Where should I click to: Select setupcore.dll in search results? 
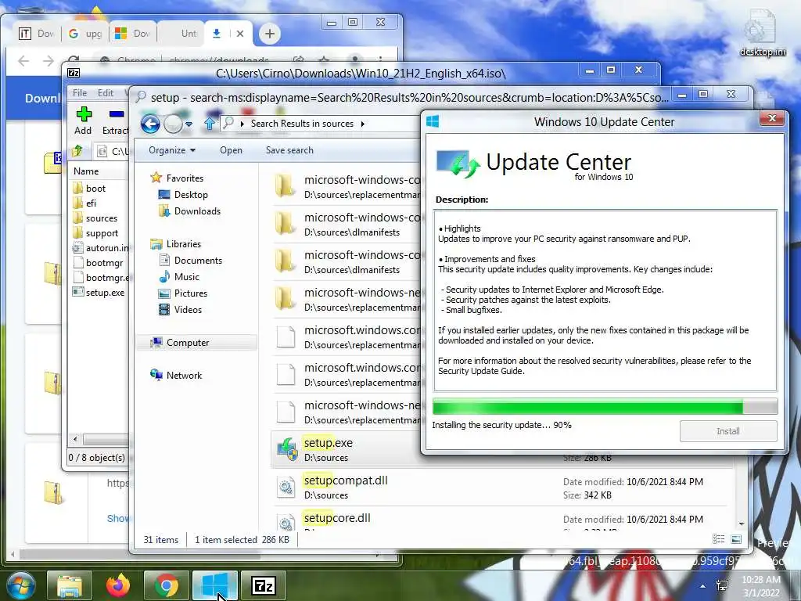[337, 518]
